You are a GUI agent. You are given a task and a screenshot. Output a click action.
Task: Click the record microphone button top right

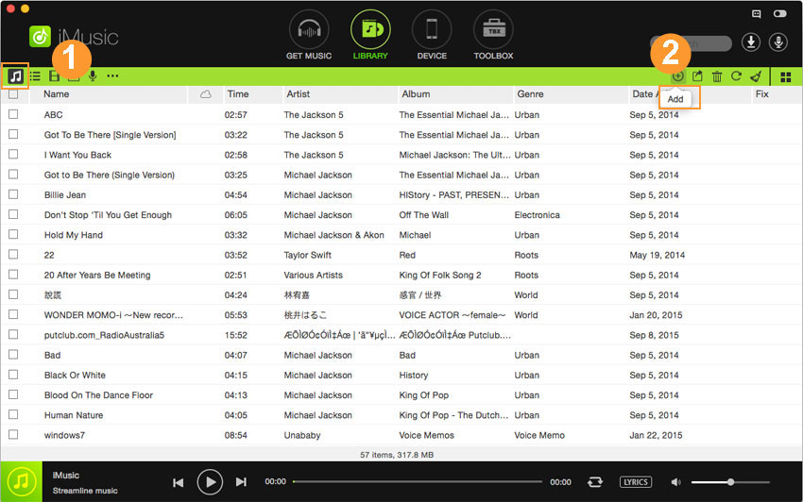pos(778,42)
